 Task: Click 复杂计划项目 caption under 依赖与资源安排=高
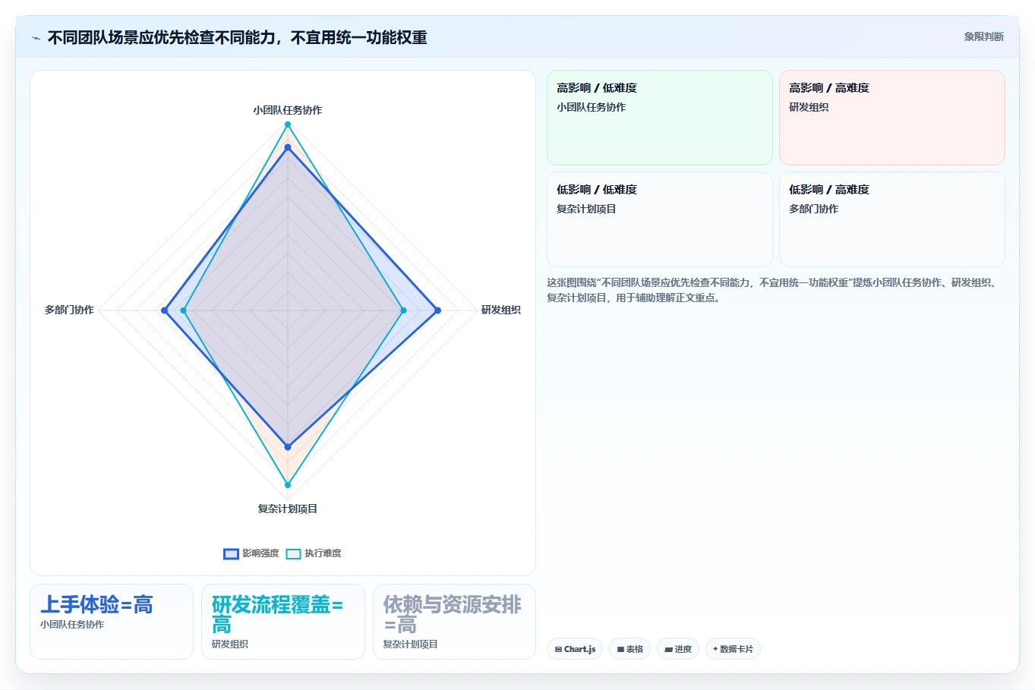411,644
